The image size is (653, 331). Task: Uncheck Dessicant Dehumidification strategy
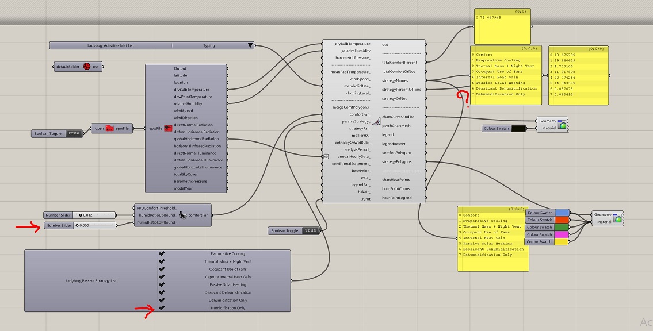[162, 292]
